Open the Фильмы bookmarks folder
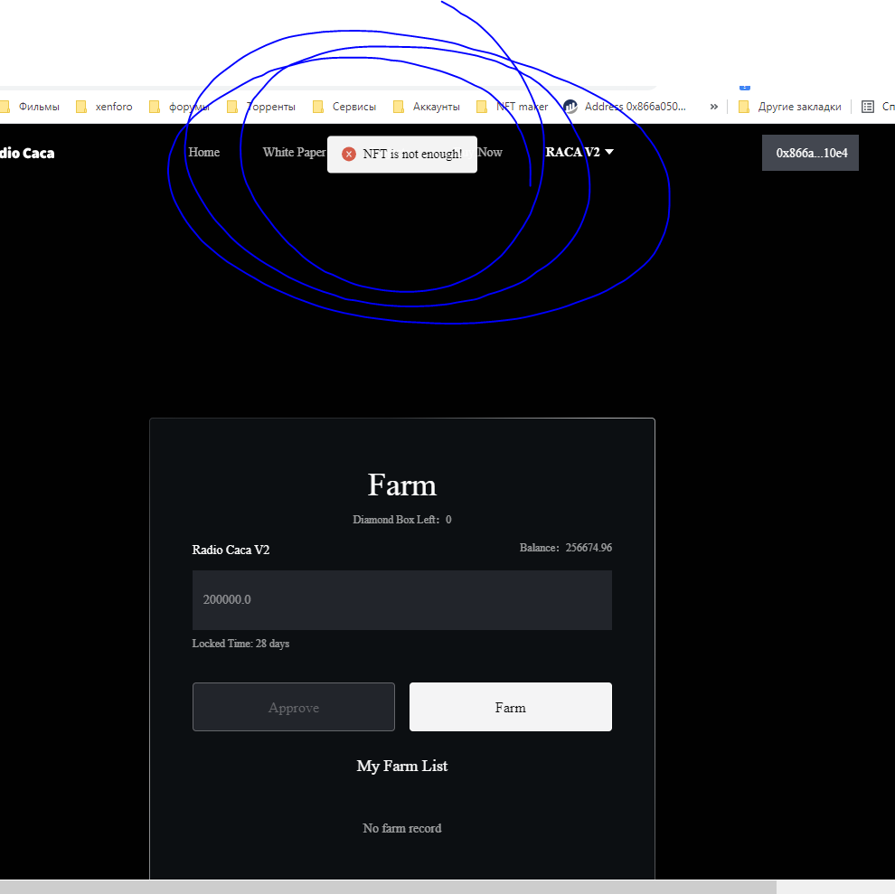The image size is (895, 894). [32, 107]
